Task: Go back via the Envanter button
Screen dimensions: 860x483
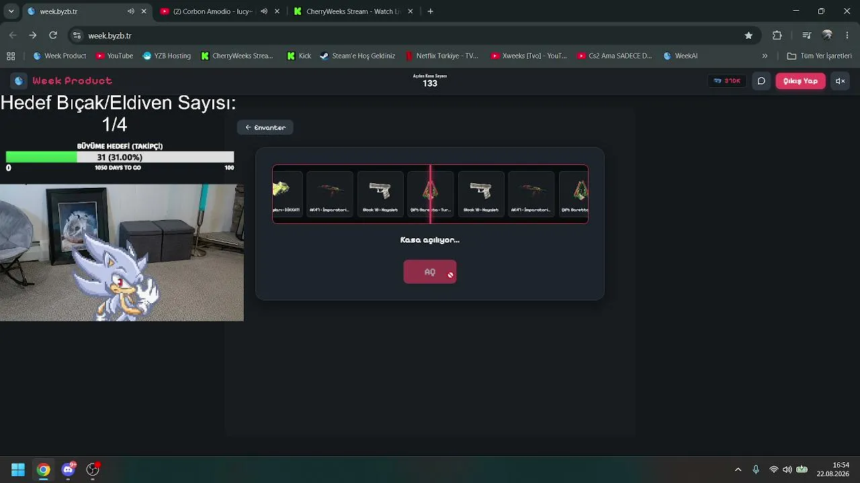Action: click(x=265, y=127)
